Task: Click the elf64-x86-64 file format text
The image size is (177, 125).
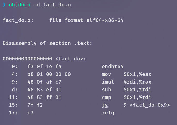Action: (x=105, y=20)
